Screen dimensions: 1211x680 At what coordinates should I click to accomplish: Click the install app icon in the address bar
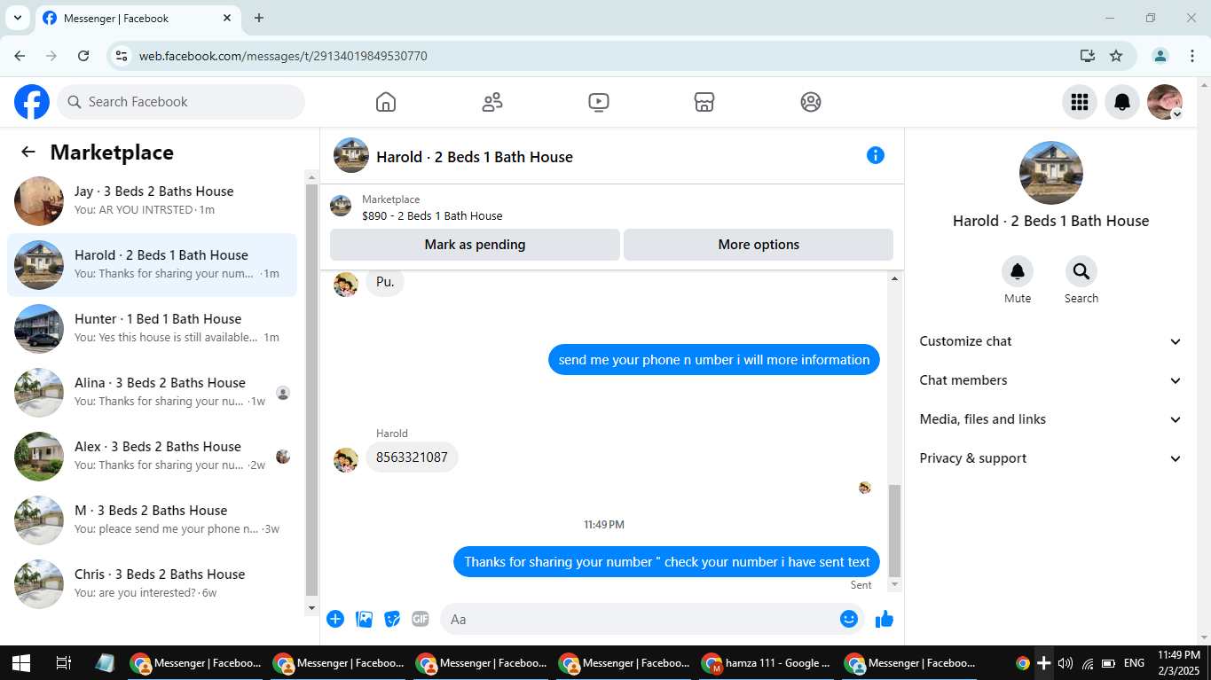point(1088,56)
